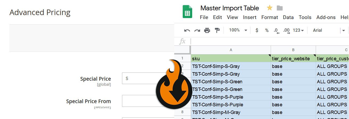Click the Master Import Table title
Screen dimensions: 349x119
230,8
